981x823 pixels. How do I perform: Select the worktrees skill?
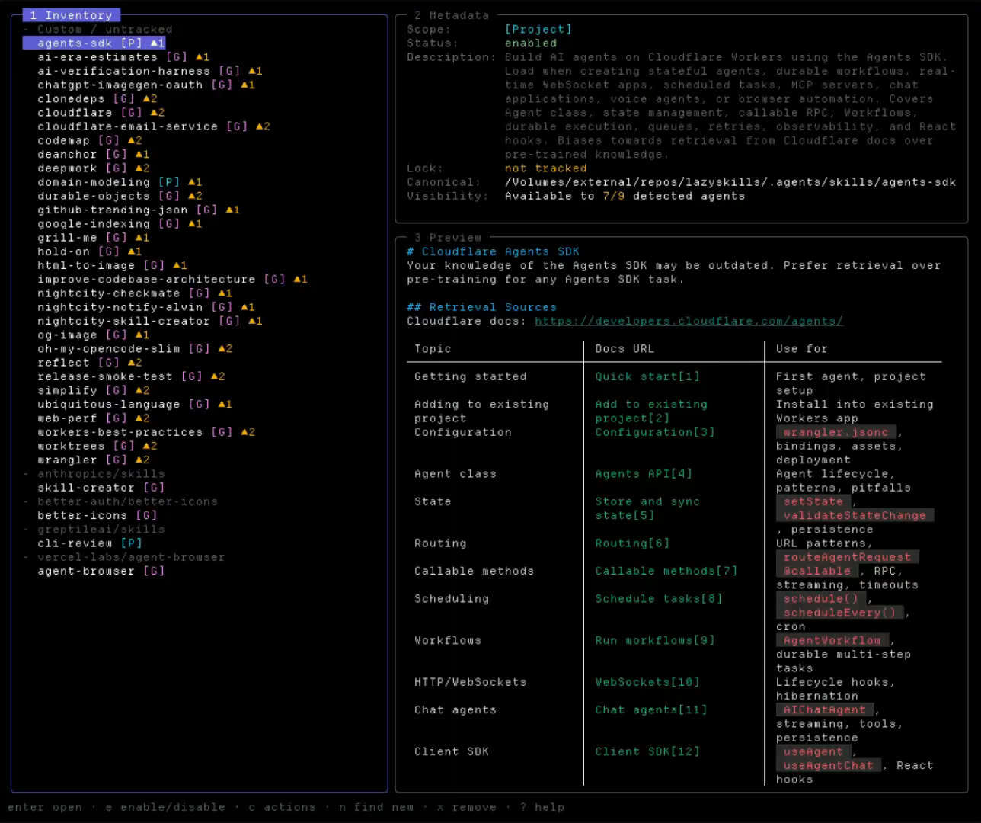coord(97,446)
